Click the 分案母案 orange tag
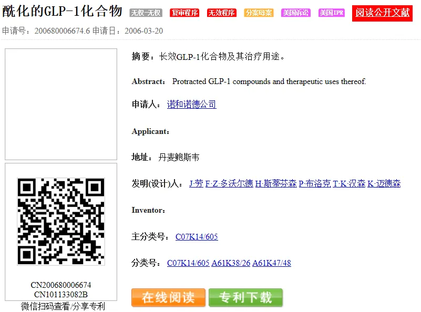 click(x=259, y=13)
